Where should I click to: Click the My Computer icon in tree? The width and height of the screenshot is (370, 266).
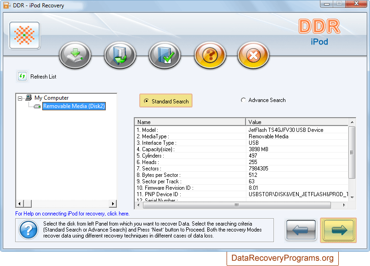[x=28, y=97]
